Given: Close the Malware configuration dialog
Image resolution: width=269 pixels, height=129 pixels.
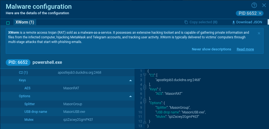Looking at the screenshot, I should coord(264,5).
